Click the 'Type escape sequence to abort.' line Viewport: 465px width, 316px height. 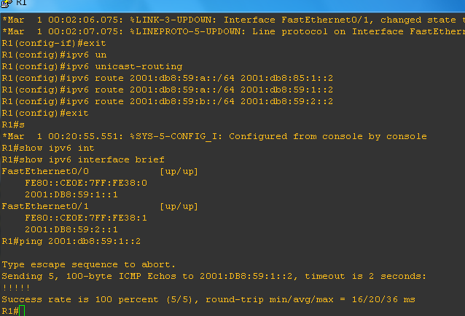[88, 264]
